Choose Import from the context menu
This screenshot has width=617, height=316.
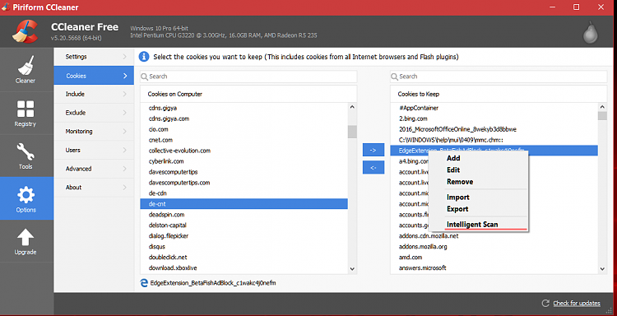pos(458,197)
